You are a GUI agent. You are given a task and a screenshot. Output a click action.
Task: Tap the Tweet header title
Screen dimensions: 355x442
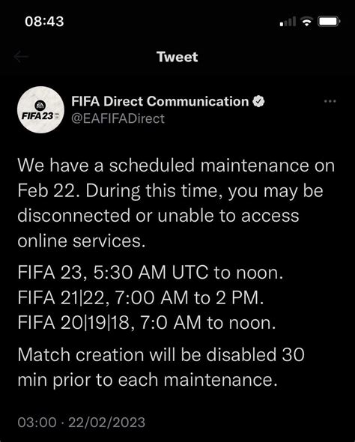point(177,57)
